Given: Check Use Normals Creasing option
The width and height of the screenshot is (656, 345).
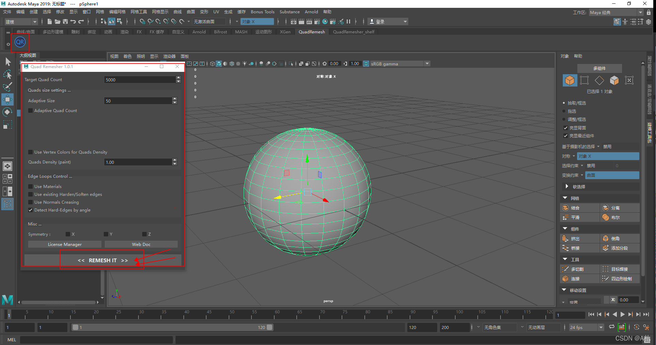Looking at the screenshot, I should tap(31, 202).
